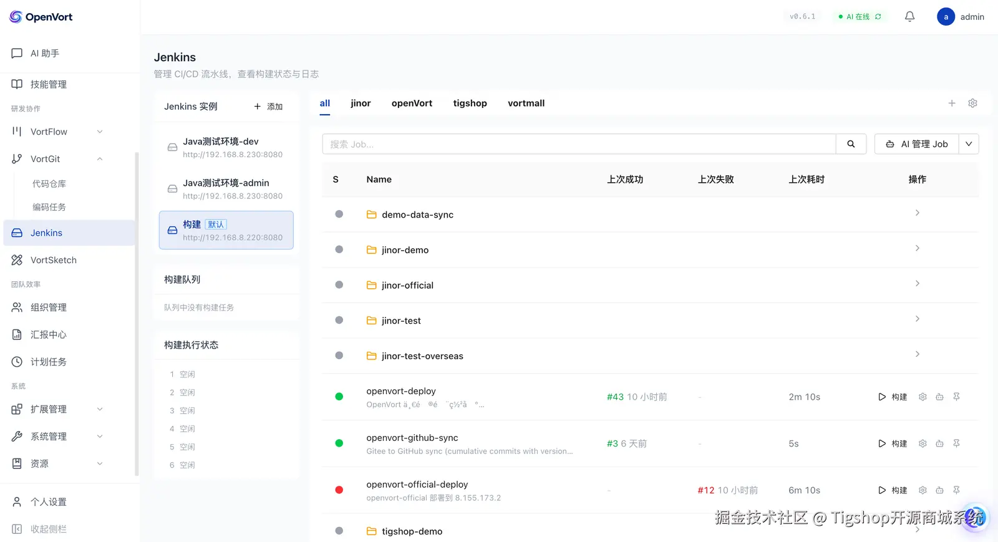Open 编码任务 under VortGit
This screenshot has height=542, width=998.
(49, 207)
